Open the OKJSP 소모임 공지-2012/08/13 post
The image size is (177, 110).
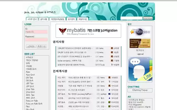pyautogui.click(x=72, y=53)
